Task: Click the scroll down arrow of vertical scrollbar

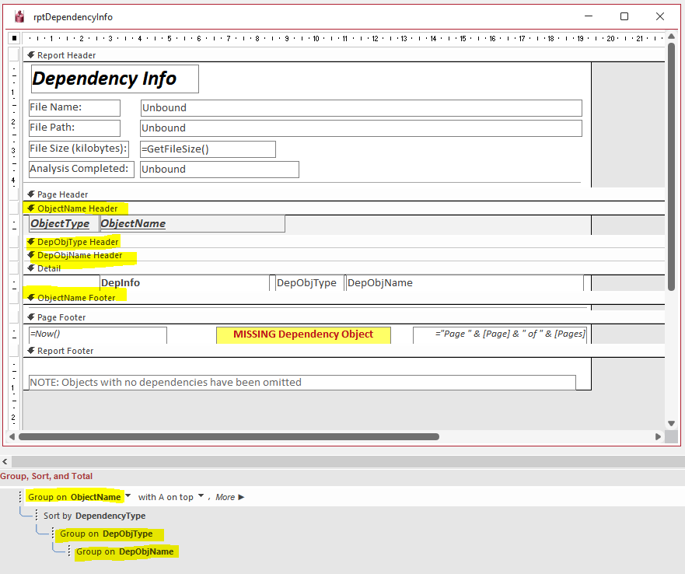Action: (x=672, y=423)
